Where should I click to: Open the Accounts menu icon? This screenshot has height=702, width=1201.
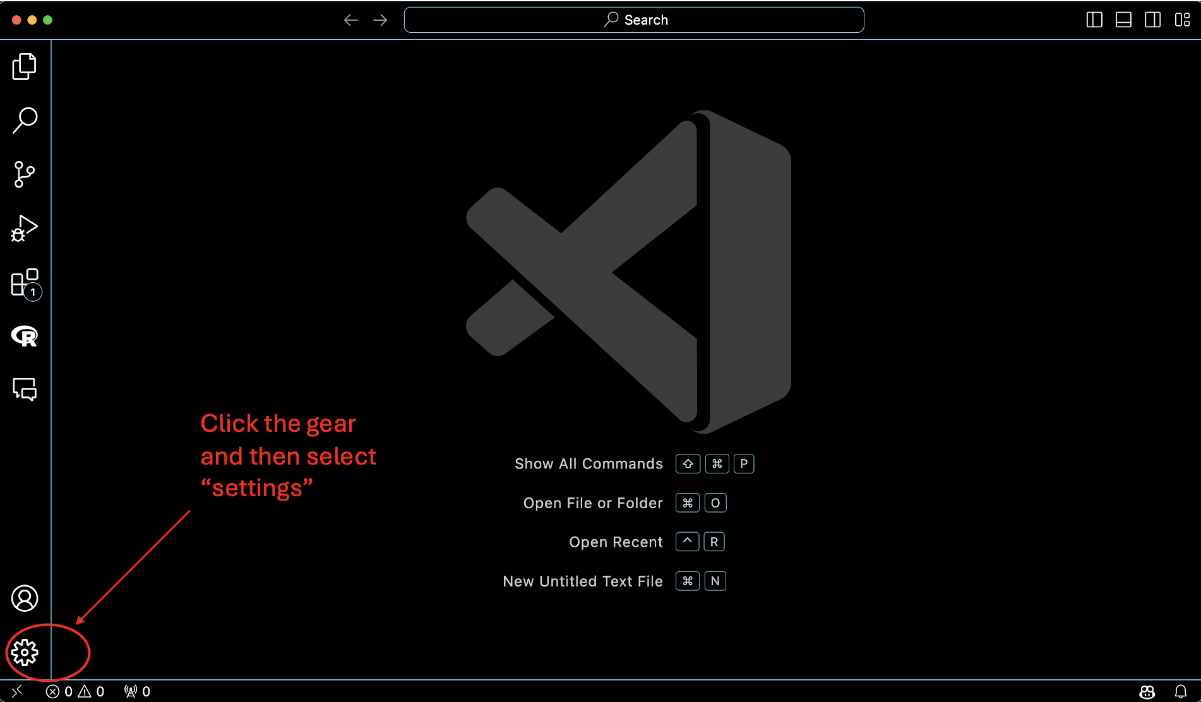tap(25, 598)
